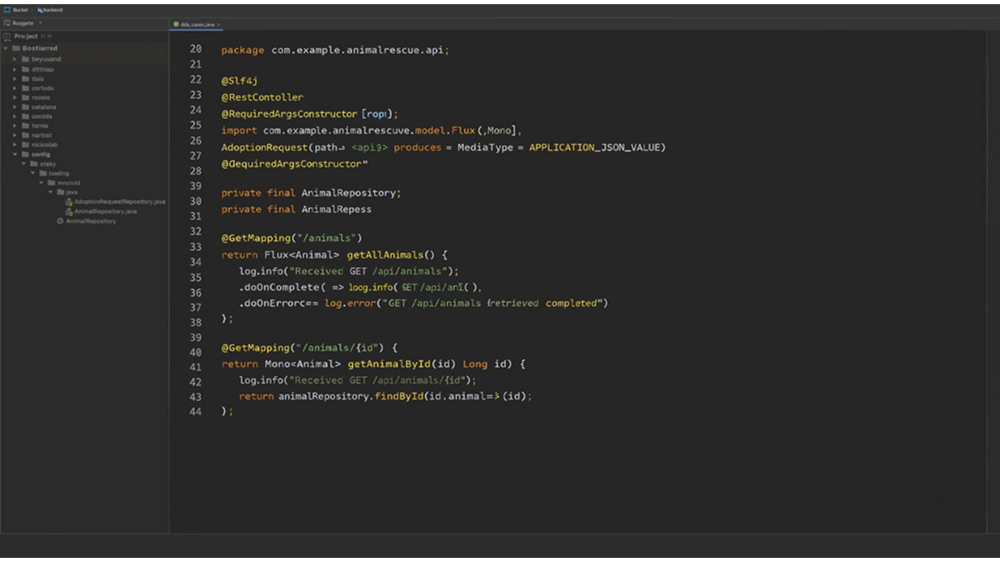This screenshot has width=1000, height=562.
Task: Close the dda_cases.java editor tab
Action: (x=217, y=24)
